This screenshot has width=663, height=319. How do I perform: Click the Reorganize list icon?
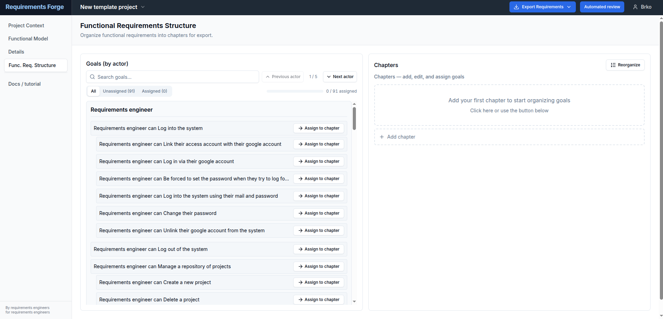(613, 65)
